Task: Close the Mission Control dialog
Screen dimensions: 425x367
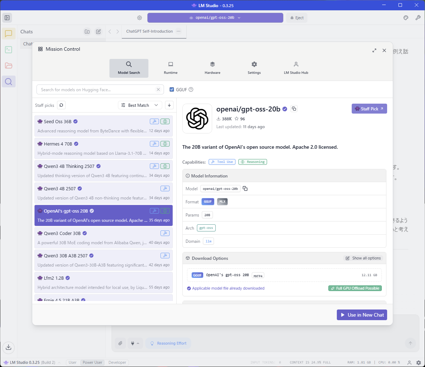Action: pyautogui.click(x=384, y=50)
